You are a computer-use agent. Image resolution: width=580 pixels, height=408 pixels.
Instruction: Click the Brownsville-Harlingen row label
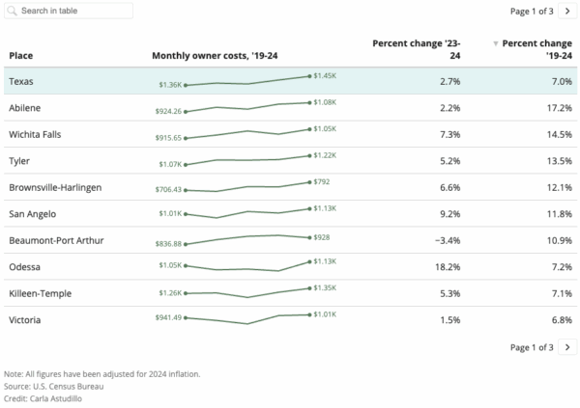pyautogui.click(x=55, y=186)
